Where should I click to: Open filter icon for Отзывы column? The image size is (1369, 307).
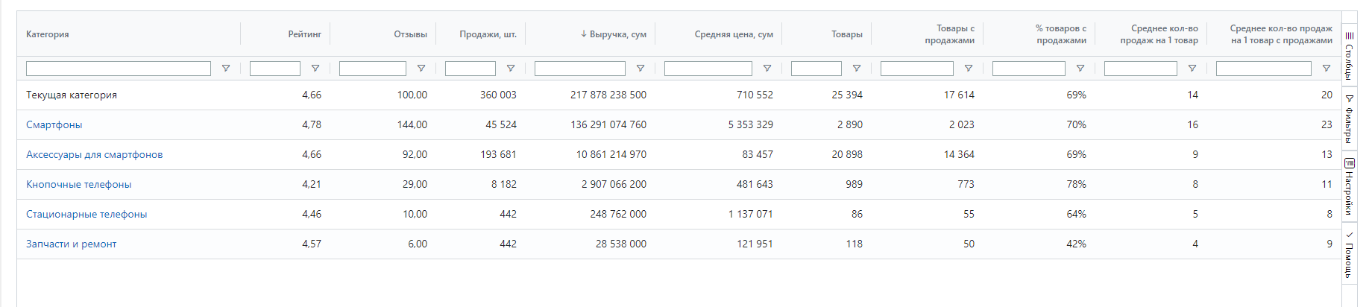coord(421,69)
